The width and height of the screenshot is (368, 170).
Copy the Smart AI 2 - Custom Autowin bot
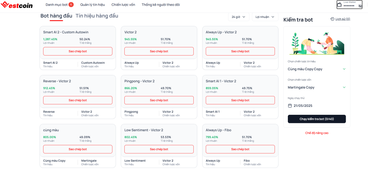coord(78,51)
